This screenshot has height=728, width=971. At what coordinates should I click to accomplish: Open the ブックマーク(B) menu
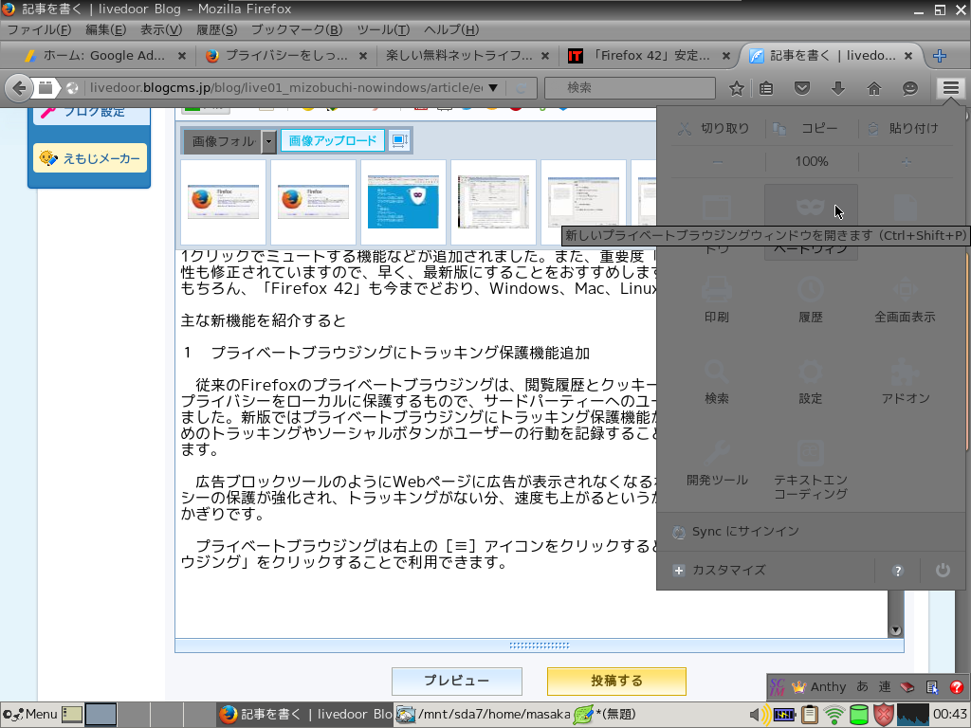coord(297,29)
